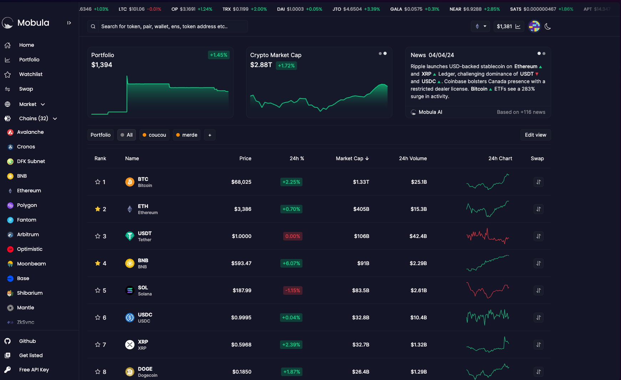Click swap icon in USDC row
621x380 pixels.
[x=539, y=318]
